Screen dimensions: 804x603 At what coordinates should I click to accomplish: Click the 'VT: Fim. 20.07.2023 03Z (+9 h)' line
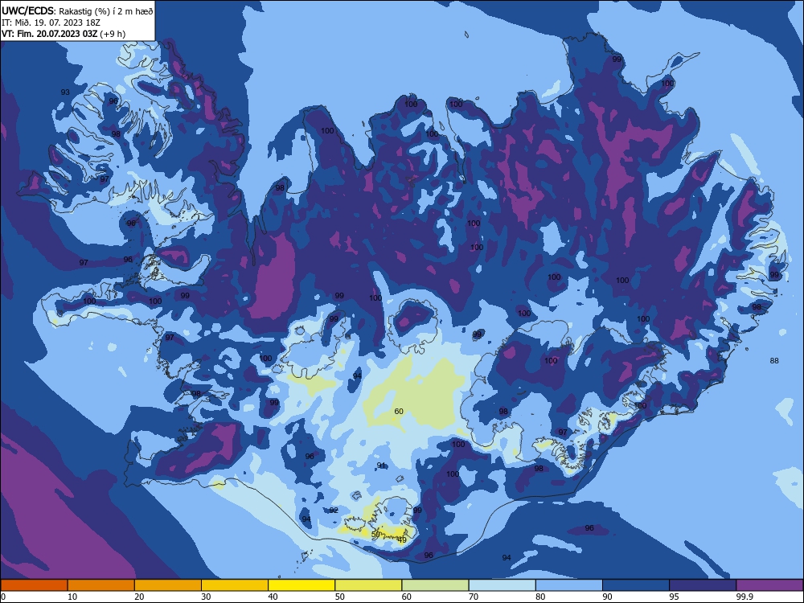tap(63, 34)
